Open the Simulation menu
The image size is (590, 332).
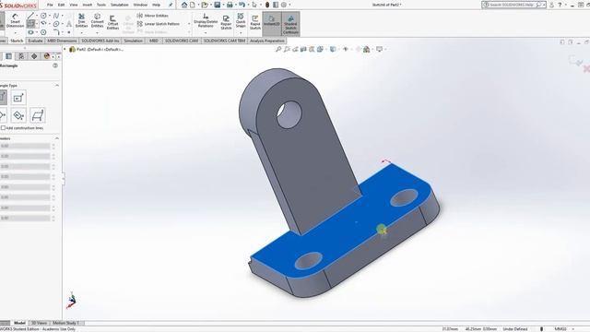(119, 5)
